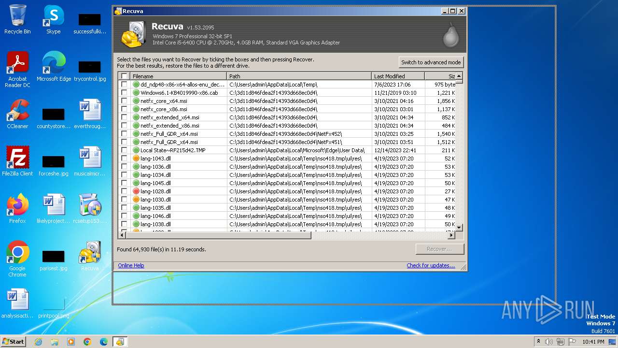Select lang-1034.dll file row
Screen dimensions: 618x348
(287, 175)
